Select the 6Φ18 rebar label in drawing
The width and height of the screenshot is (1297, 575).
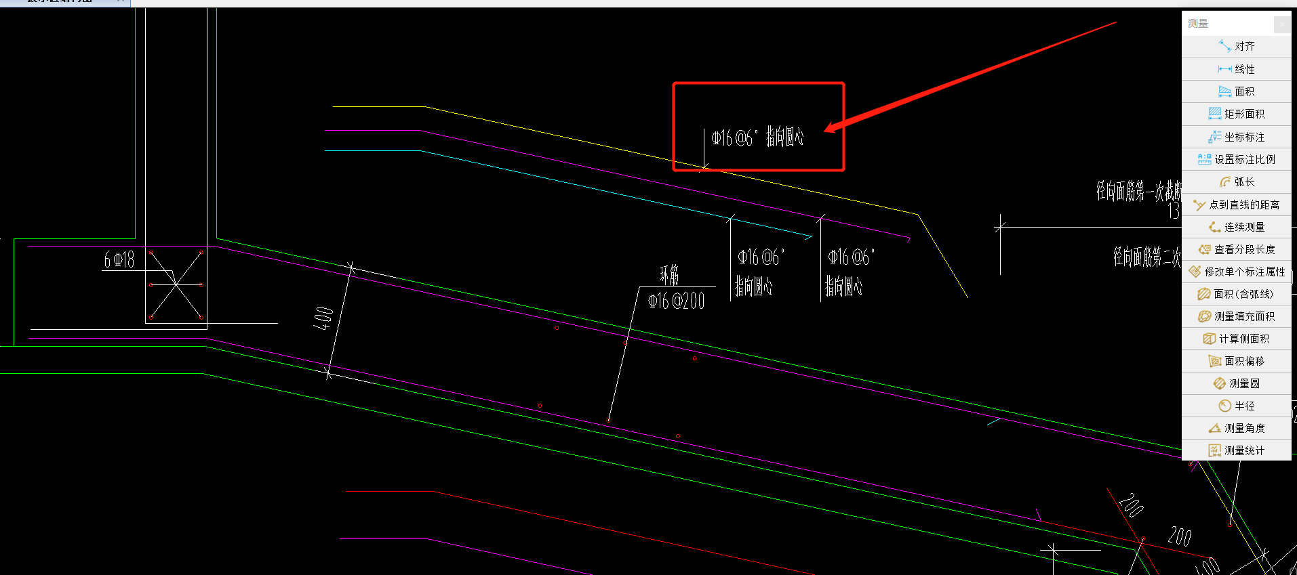pyautogui.click(x=119, y=260)
